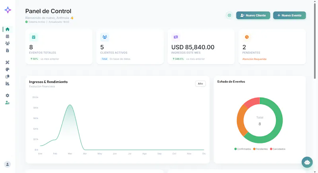Open the copy documents icon in sidebar
The width and height of the screenshot is (318, 173).
pyautogui.click(x=8, y=77)
